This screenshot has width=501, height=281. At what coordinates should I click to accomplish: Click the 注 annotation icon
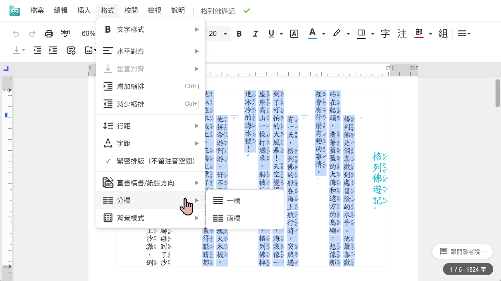[402, 34]
